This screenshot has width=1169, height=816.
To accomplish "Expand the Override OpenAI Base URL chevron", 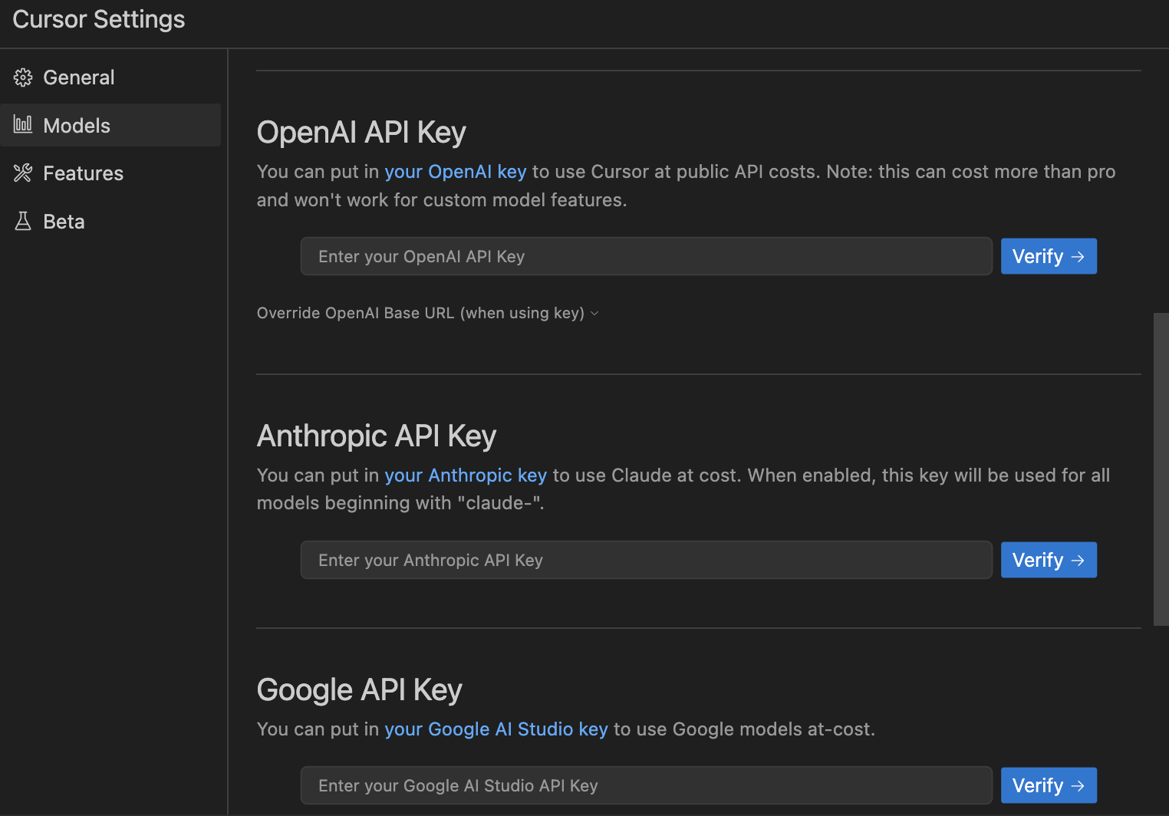I will [x=594, y=314].
